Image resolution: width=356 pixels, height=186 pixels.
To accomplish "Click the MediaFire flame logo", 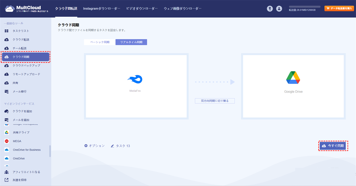I will coord(135,79).
